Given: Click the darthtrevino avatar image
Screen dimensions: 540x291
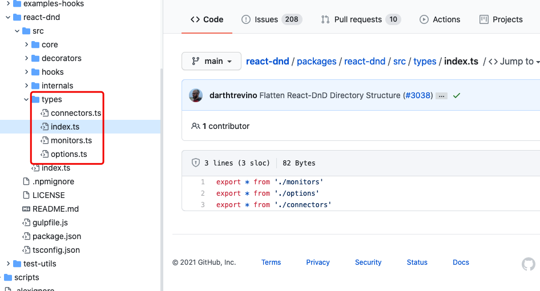Looking at the screenshot, I should click(x=196, y=95).
